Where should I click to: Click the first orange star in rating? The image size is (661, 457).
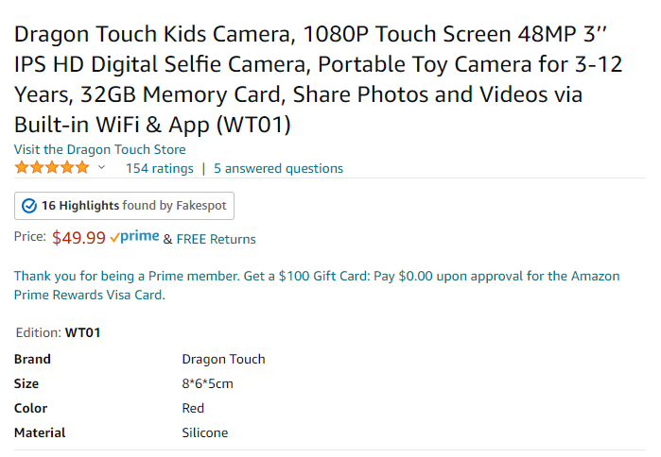point(22,167)
